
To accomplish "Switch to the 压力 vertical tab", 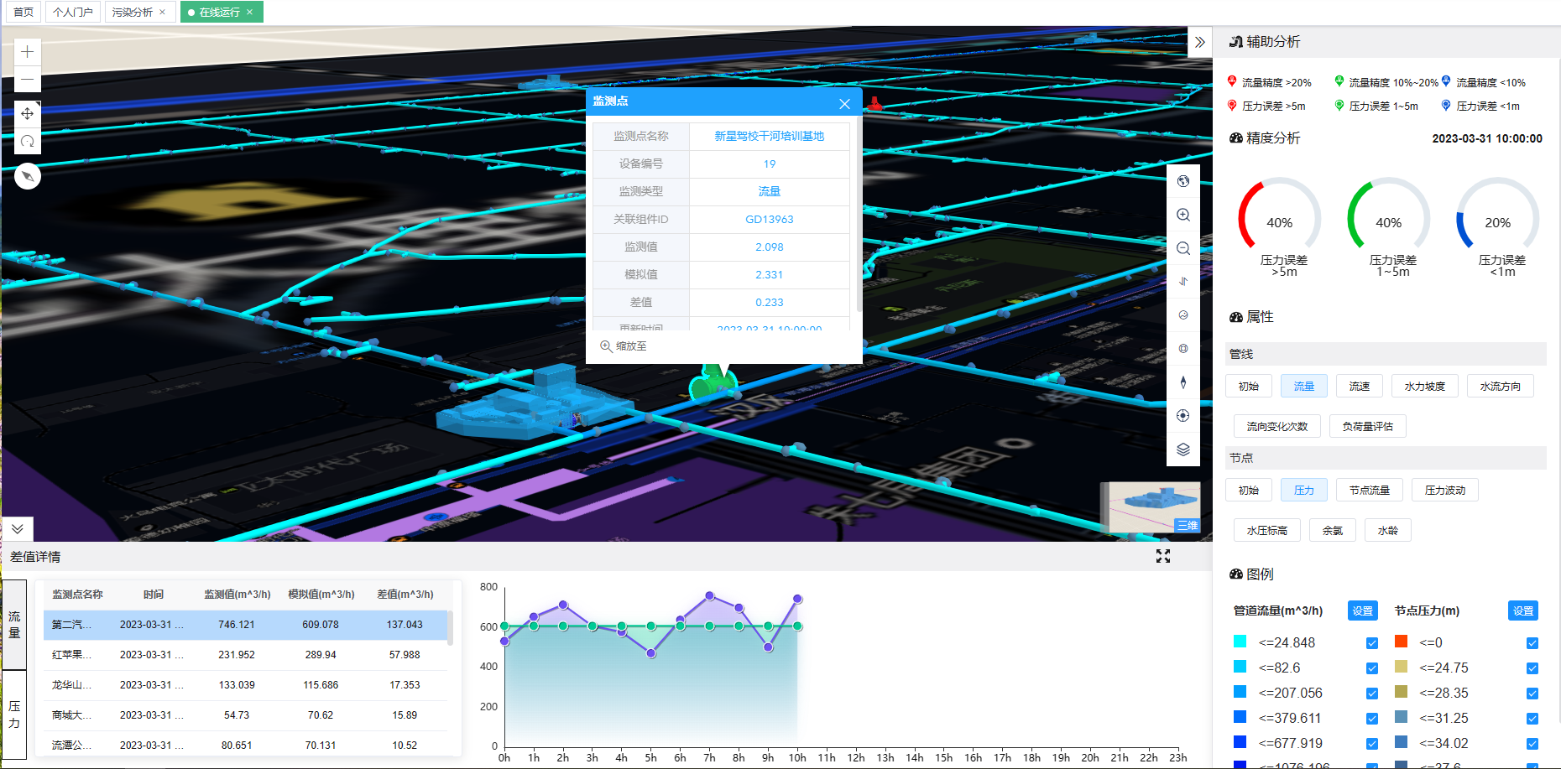I will (14, 714).
